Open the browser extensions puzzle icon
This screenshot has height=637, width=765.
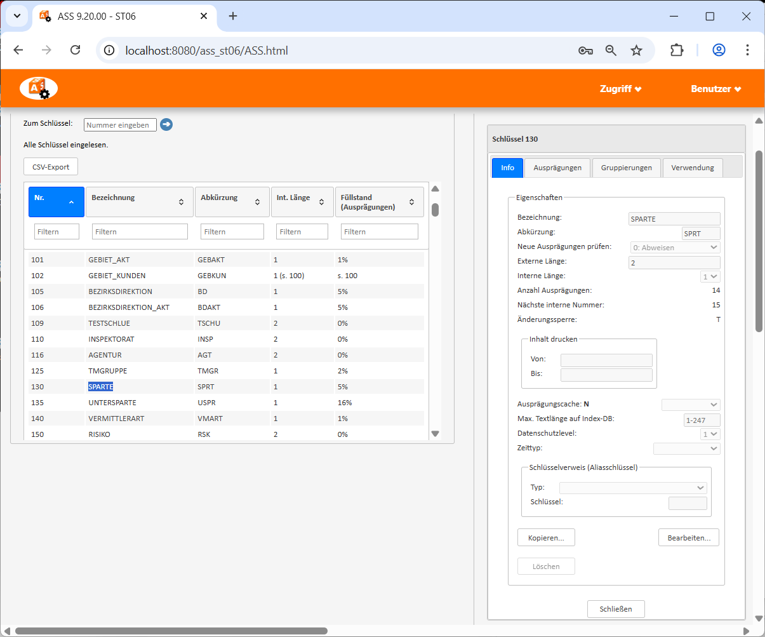click(x=677, y=50)
